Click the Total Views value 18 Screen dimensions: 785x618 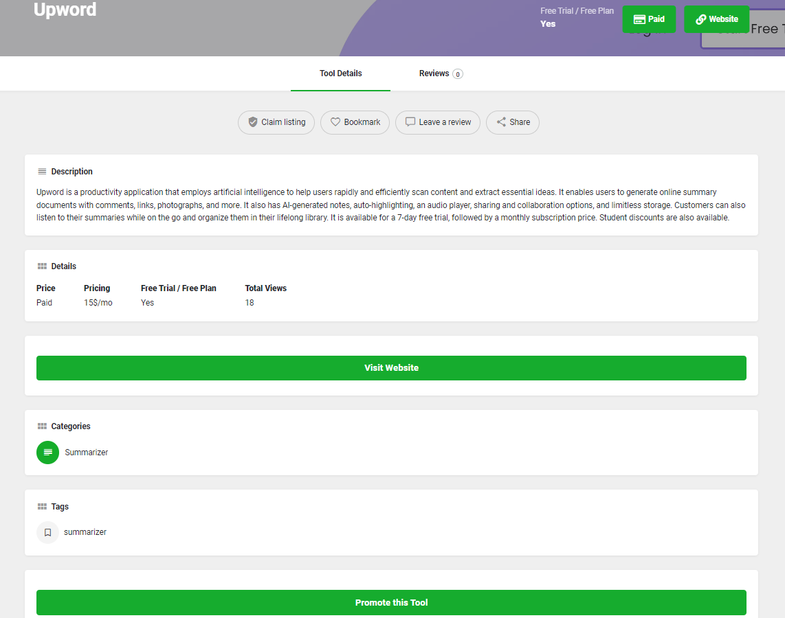[250, 303]
